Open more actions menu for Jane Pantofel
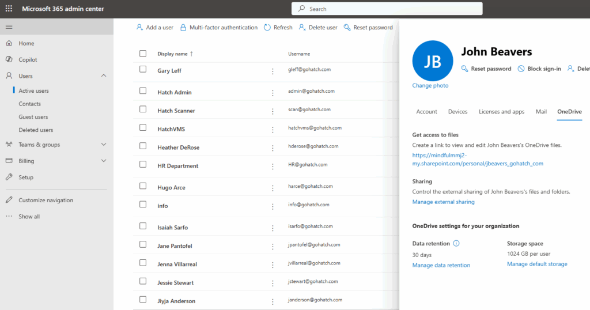Viewport: 590px width, 310px height. click(273, 247)
